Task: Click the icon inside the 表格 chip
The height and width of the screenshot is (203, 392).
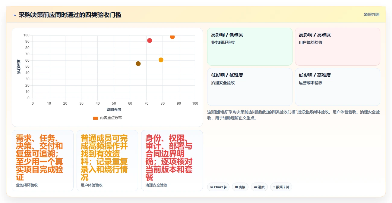Action: coord(236,187)
